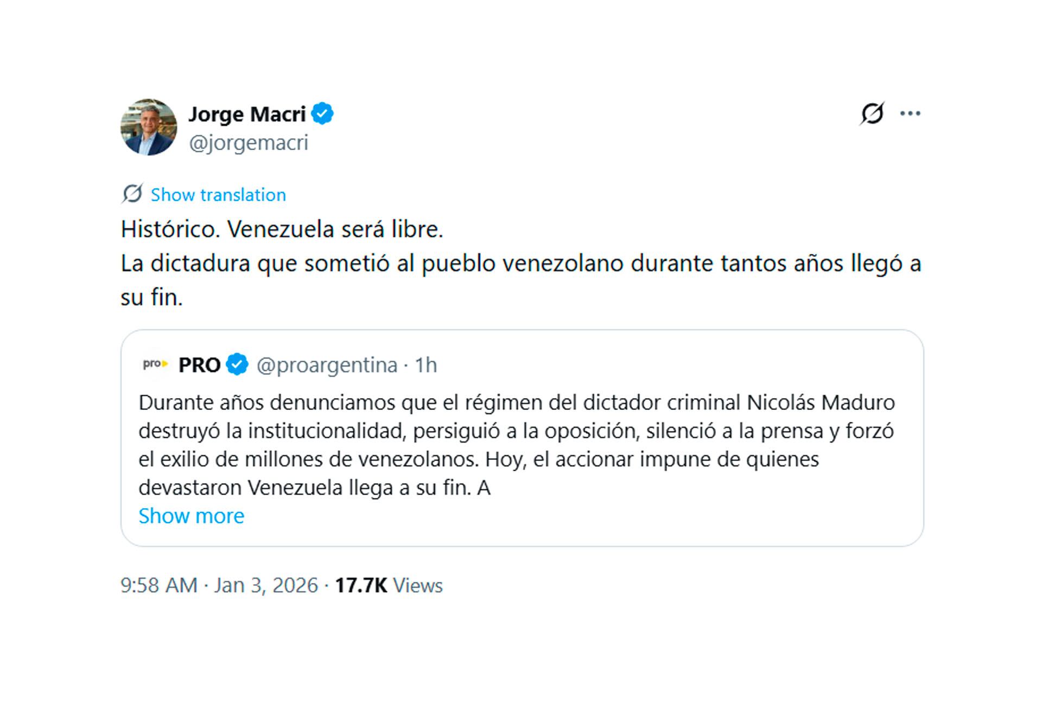This screenshot has width=1042, height=705.
Task: Click the verified badge next to Jorge Macri
Action: coord(323,114)
